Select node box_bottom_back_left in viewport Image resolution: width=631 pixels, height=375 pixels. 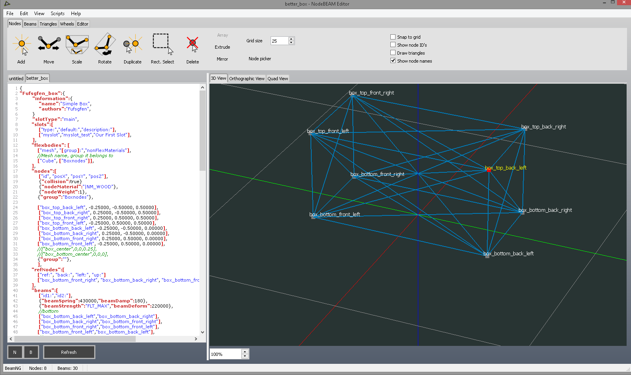(487, 256)
